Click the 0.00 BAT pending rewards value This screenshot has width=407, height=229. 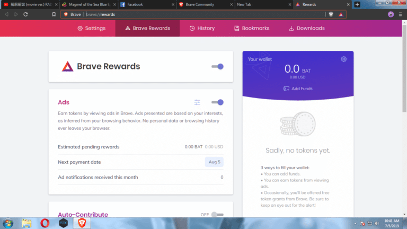(x=193, y=147)
